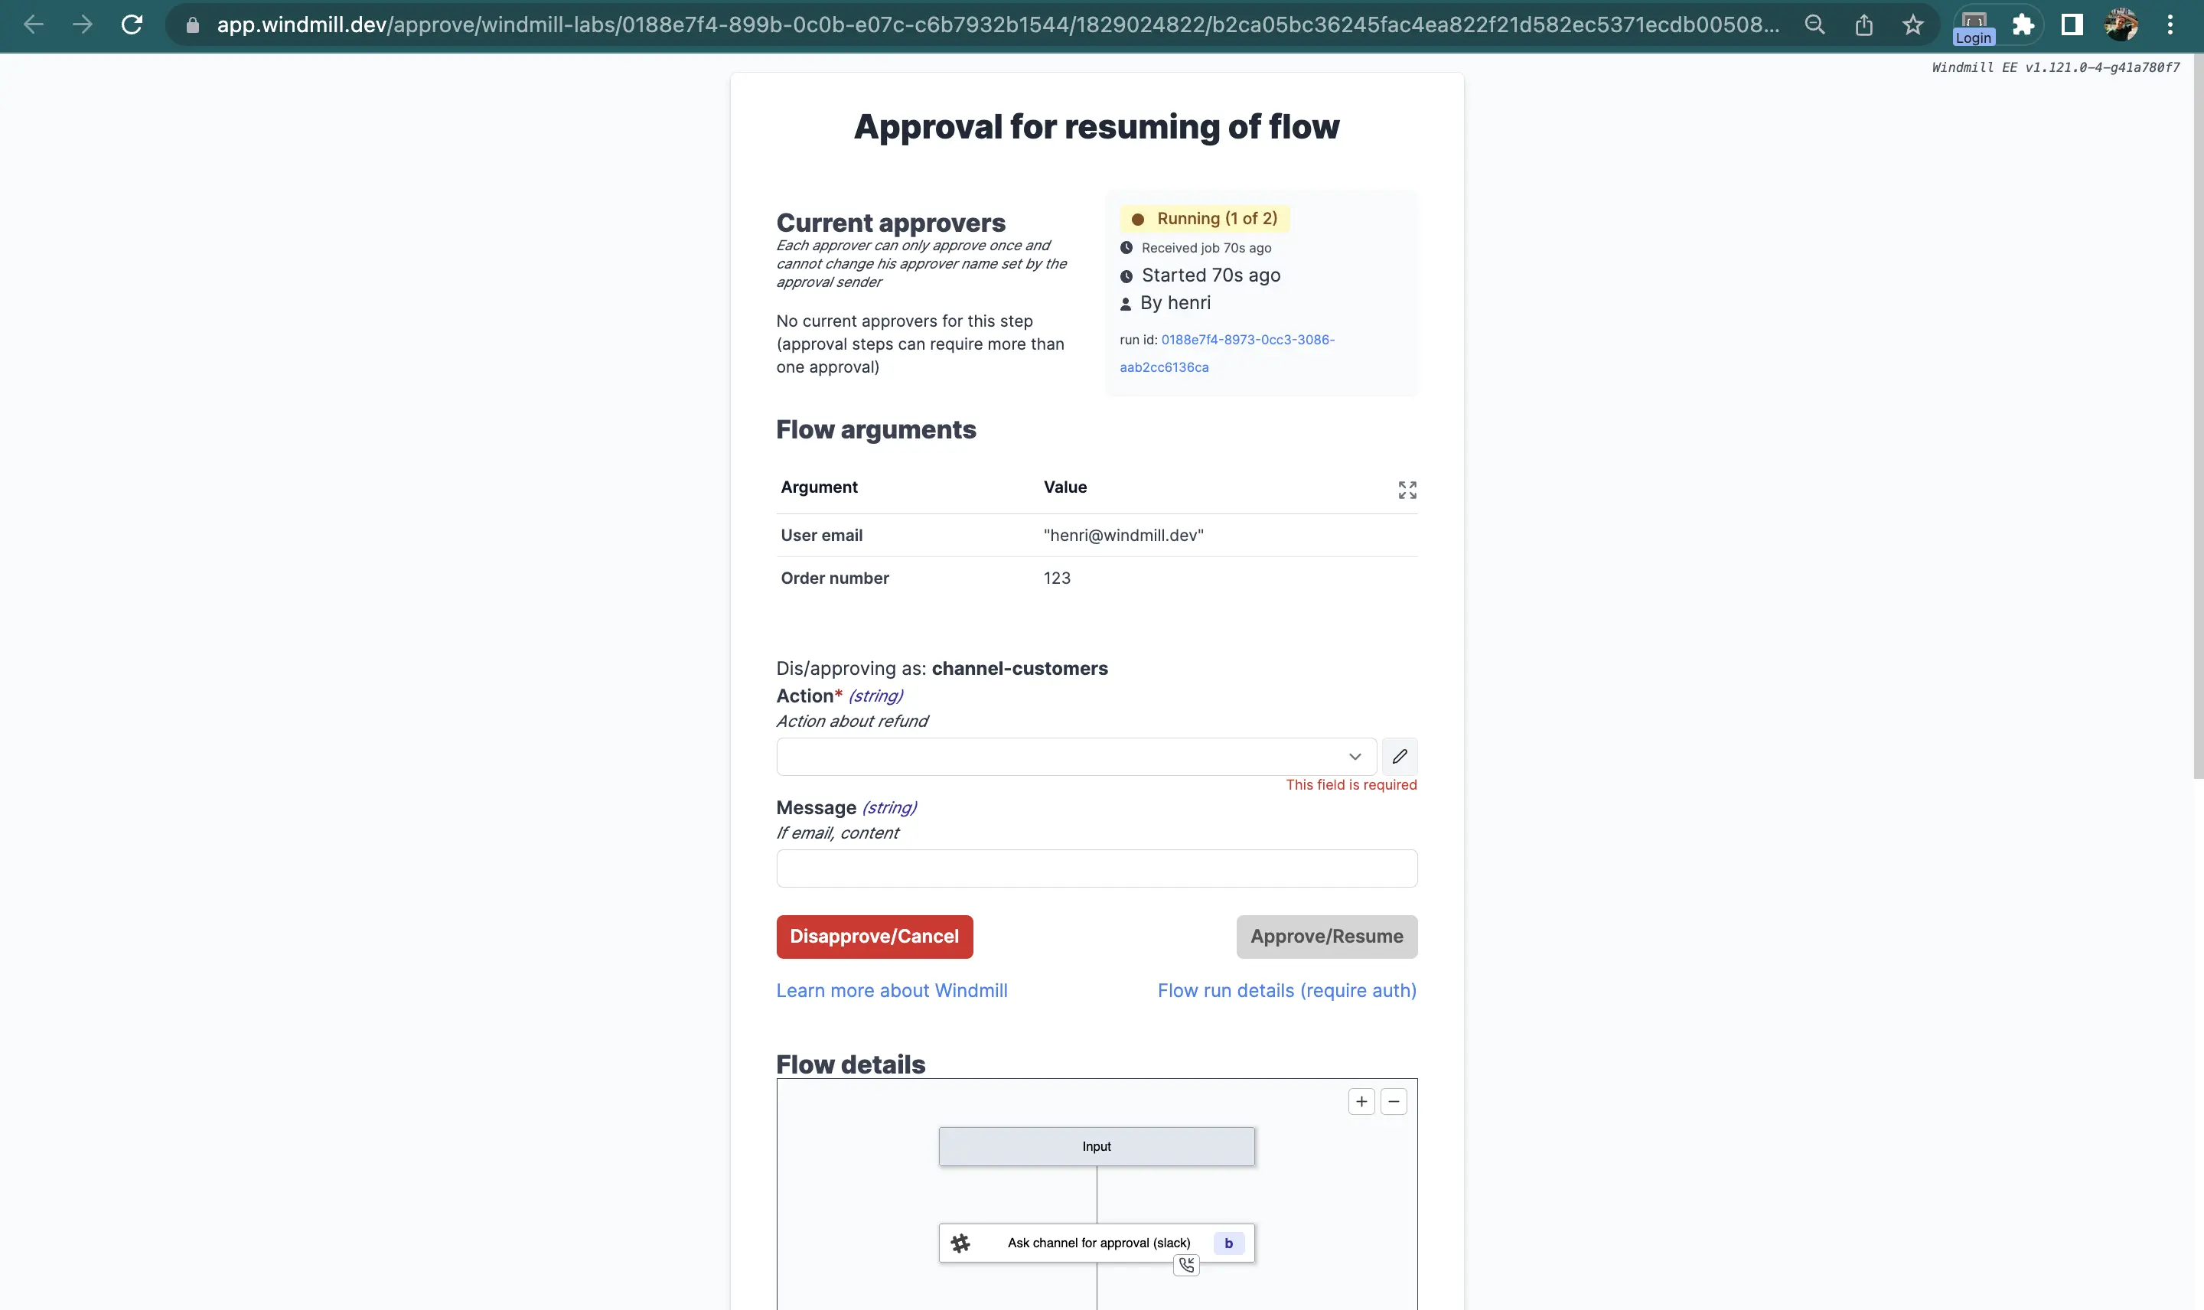Image resolution: width=2204 pixels, height=1310 pixels.
Task: Click the Windmill Login extension icon
Action: tap(1973, 24)
